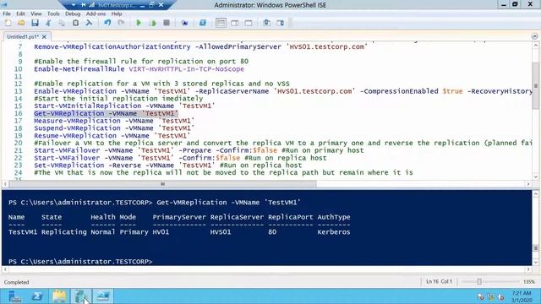The image size is (541, 304).
Task: Run the script with green play icon
Action: [139, 23]
